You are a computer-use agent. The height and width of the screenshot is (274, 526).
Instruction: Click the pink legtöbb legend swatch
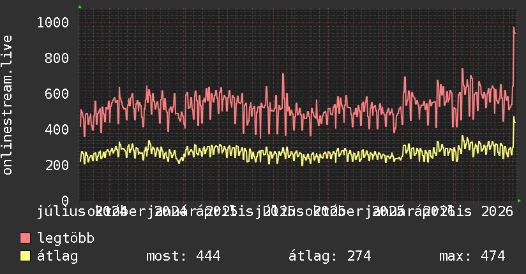pos(25,238)
